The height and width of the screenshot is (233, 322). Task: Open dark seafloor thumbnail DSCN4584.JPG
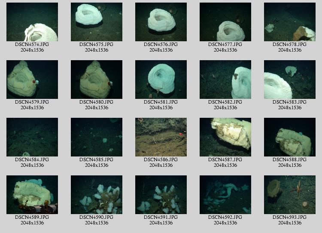coord(32,137)
